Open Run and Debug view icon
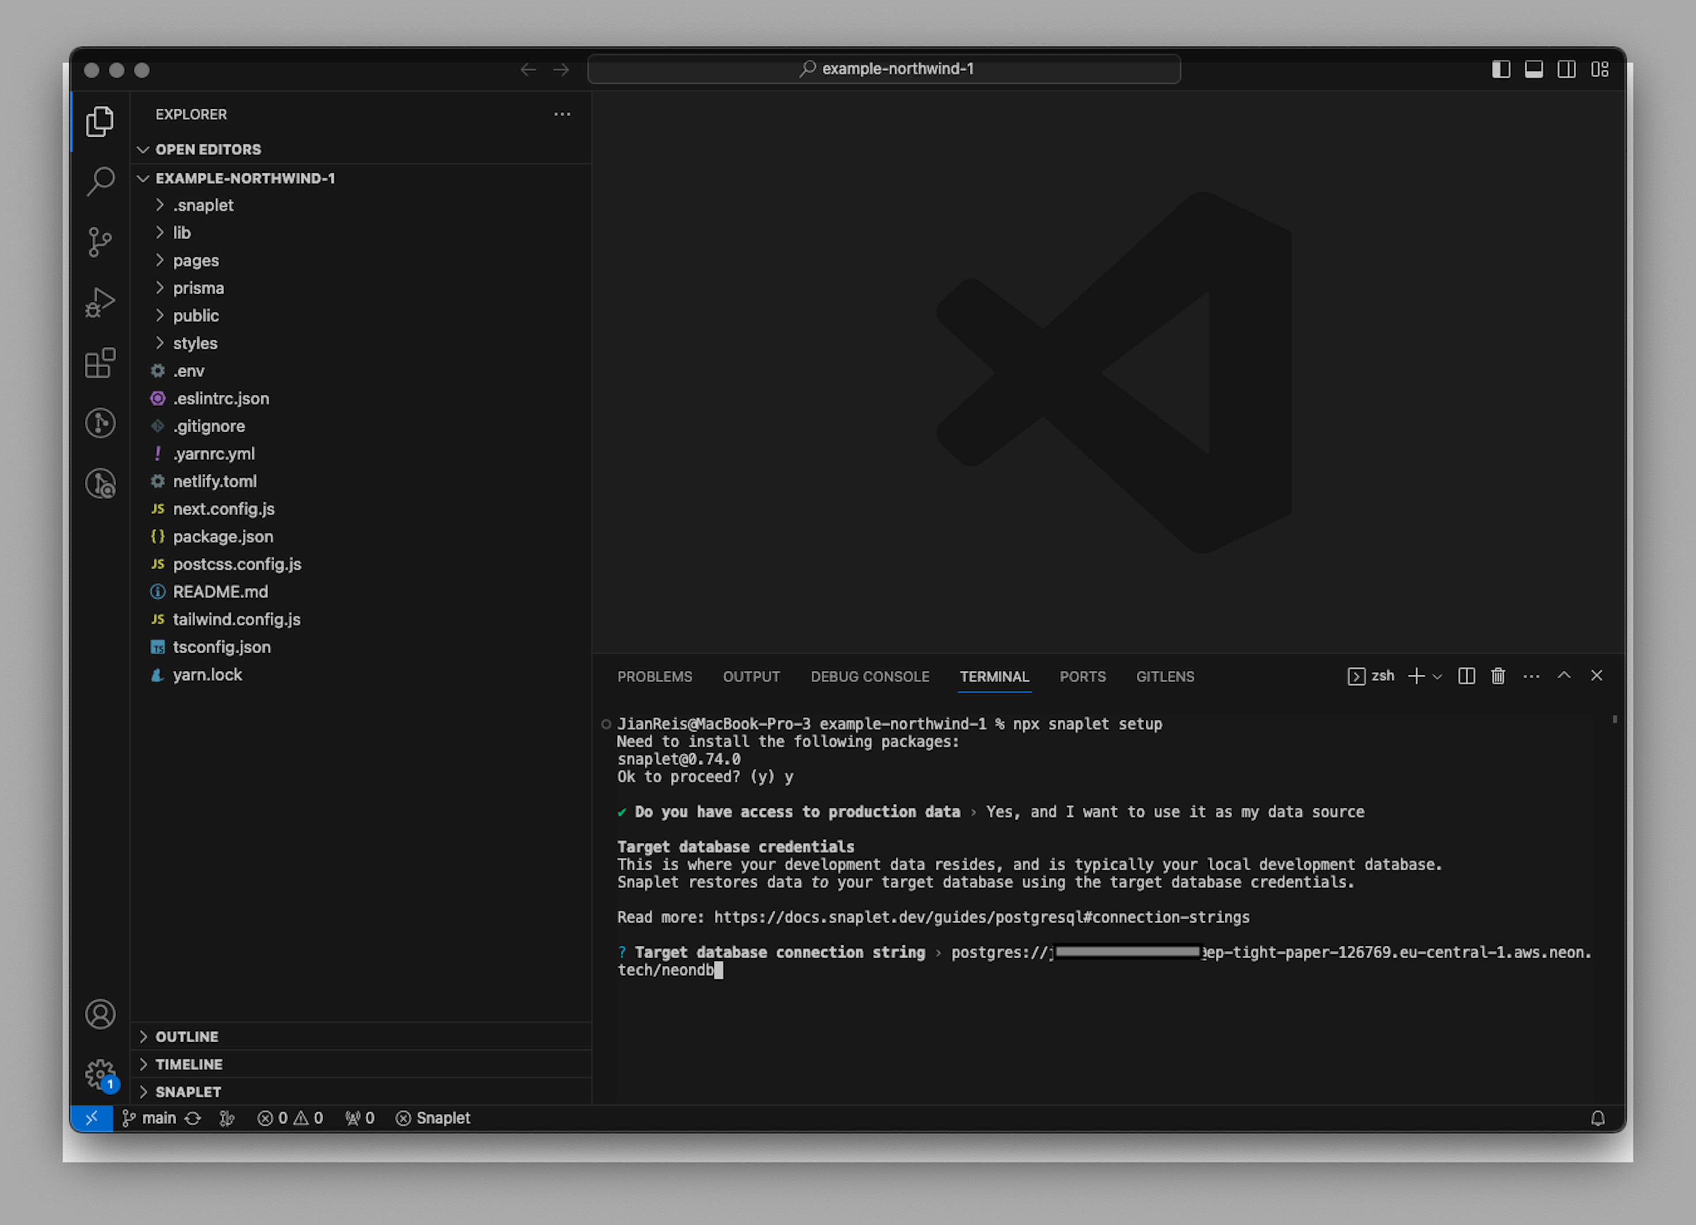 99,302
